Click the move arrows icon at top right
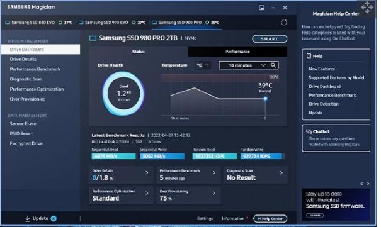The image size is (381, 227). (x=367, y=8)
